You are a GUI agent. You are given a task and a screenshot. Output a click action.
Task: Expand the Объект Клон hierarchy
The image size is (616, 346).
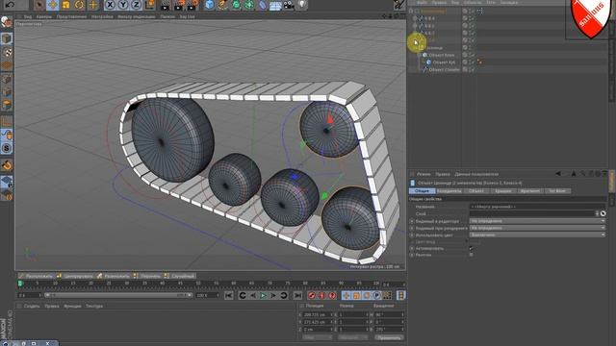point(419,56)
